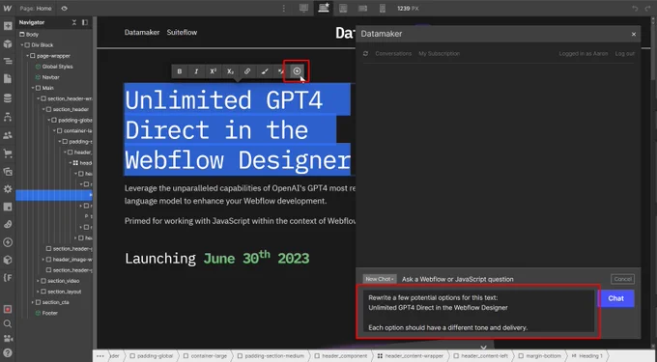The height and width of the screenshot is (362, 657).
Task: Collapse the Div Block tree node
Action: point(22,45)
